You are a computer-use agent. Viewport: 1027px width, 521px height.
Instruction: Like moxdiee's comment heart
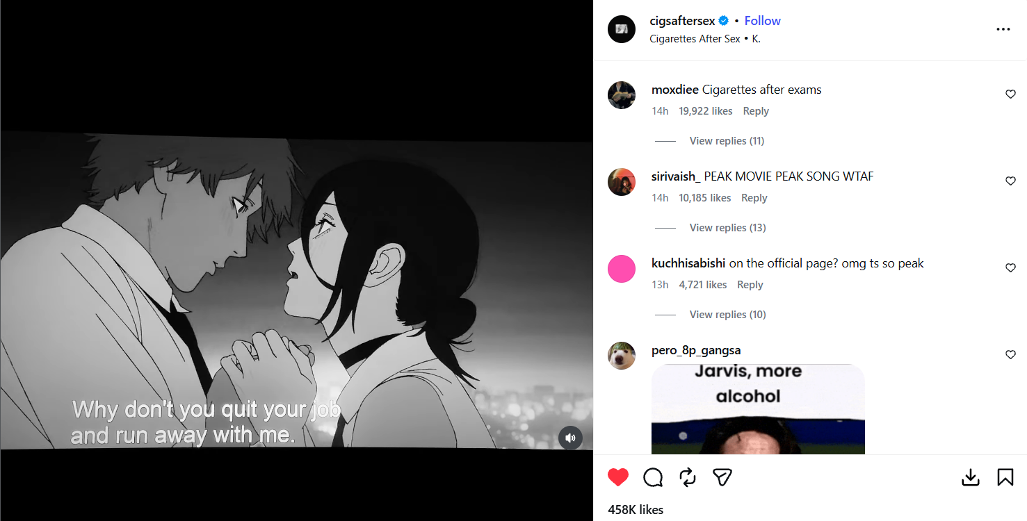tap(1010, 94)
